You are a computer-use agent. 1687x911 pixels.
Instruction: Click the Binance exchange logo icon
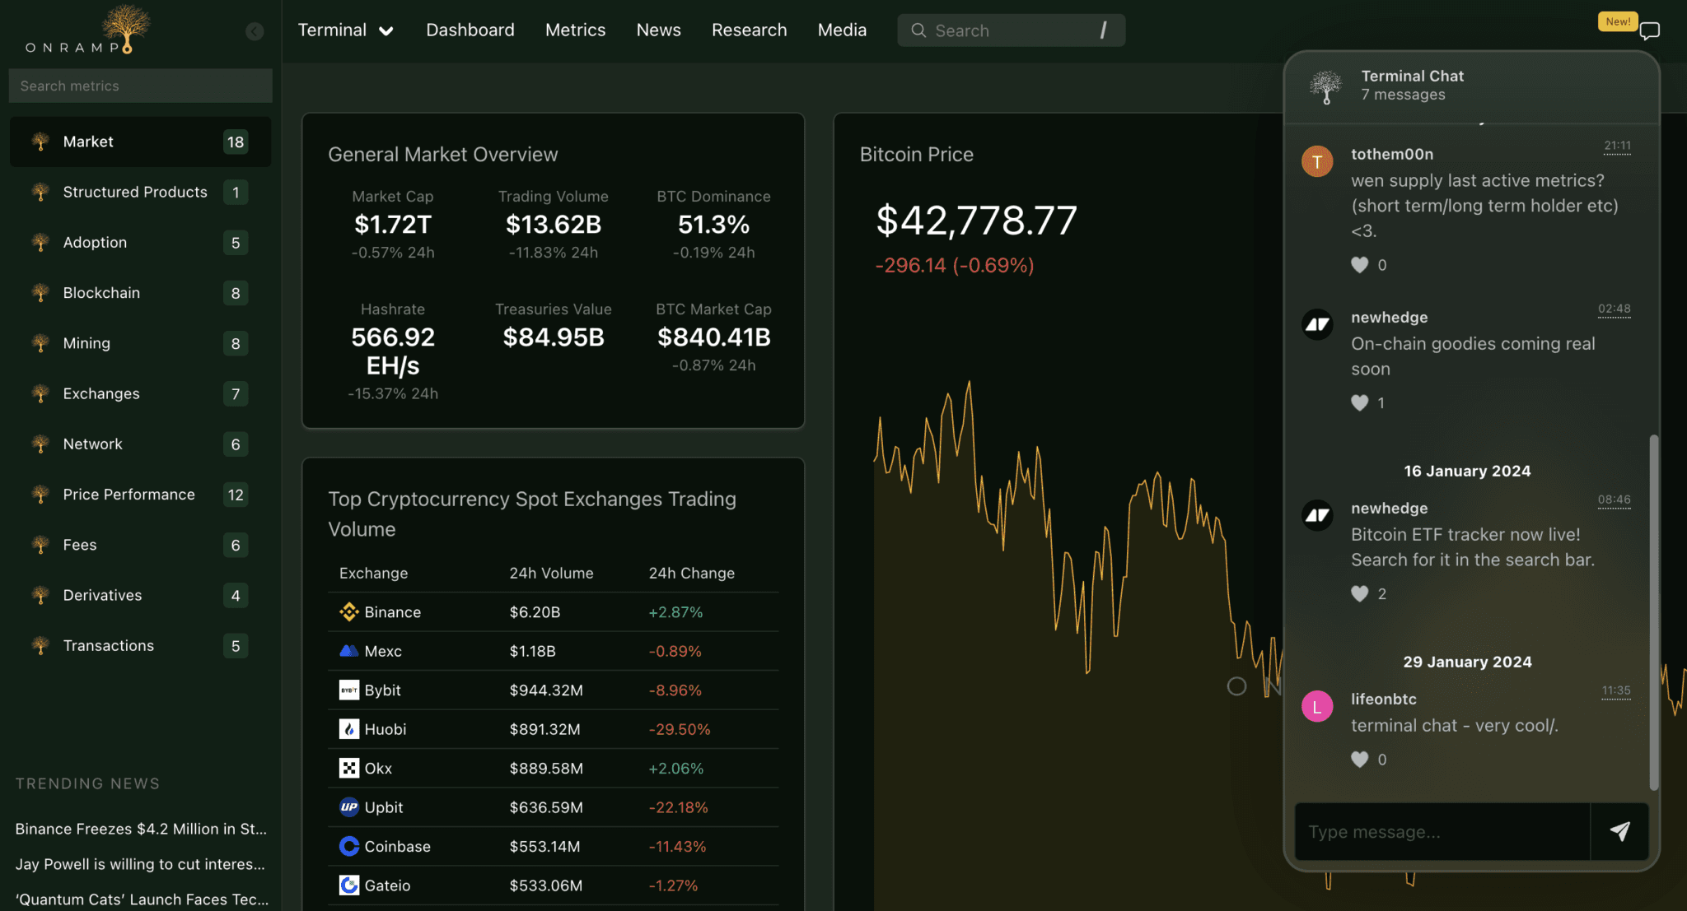(348, 611)
